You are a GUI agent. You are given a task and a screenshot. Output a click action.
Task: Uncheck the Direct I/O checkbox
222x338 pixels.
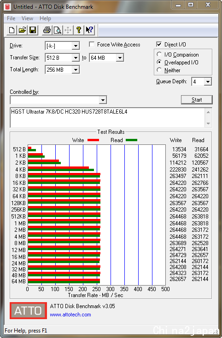(x=159, y=45)
